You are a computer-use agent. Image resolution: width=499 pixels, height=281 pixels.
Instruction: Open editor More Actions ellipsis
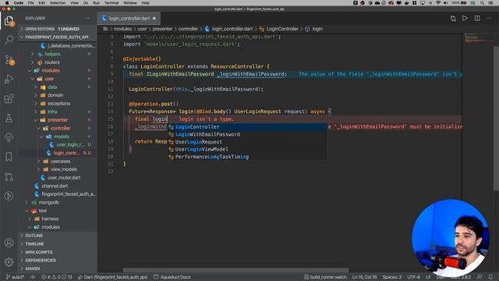(x=489, y=19)
